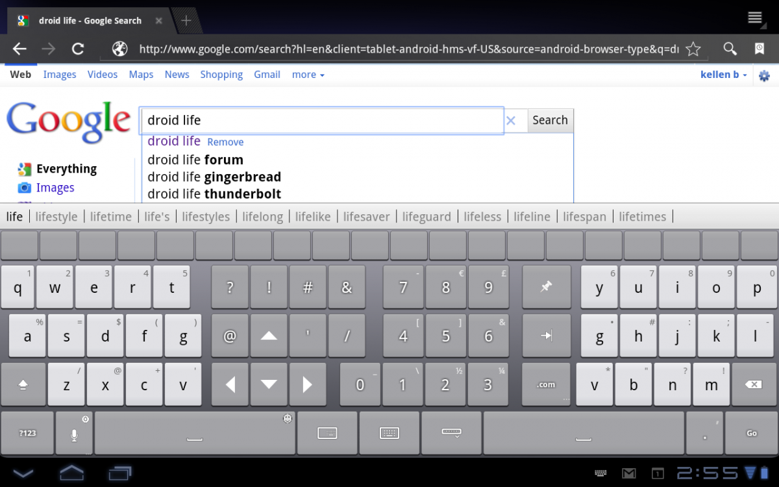Open the bookmarks list icon in toolbar
The width and height of the screenshot is (779, 487).
click(760, 49)
